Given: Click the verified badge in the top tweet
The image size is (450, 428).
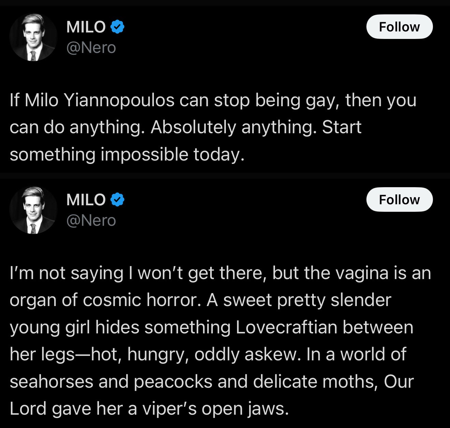Looking at the screenshot, I should point(117,27).
